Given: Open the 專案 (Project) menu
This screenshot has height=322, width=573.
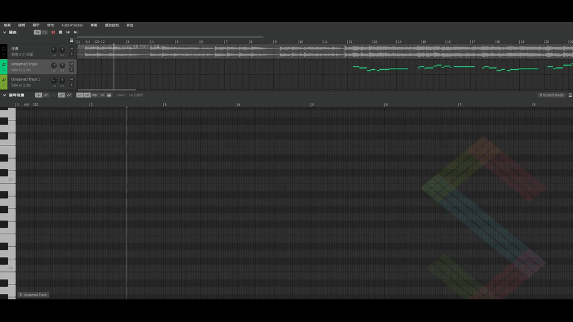Looking at the screenshot, I should (x=94, y=25).
